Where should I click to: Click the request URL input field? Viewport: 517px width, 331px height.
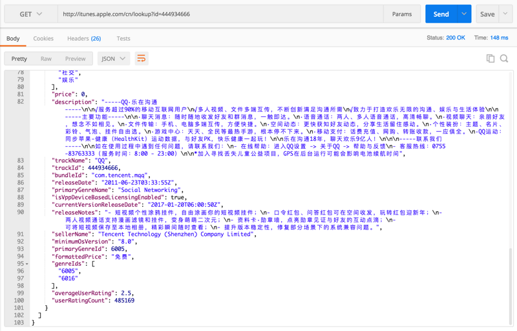point(220,14)
